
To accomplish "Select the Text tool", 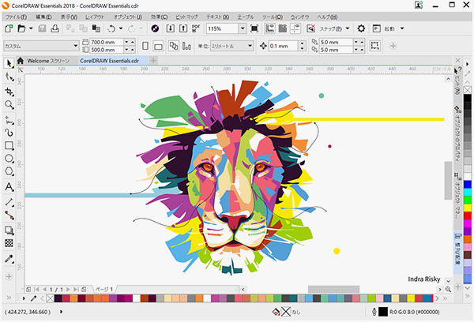I will coord(9,186).
